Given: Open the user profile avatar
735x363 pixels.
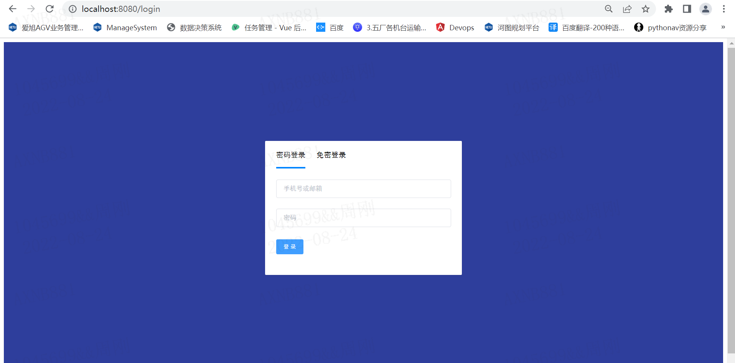Looking at the screenshot, I should (x=705, y=9).
